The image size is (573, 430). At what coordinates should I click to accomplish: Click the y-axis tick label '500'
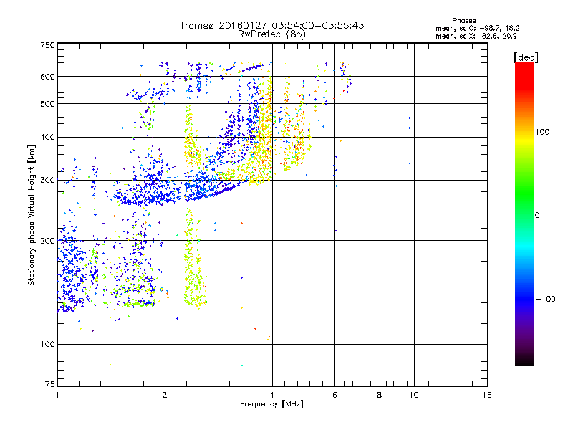(x=47, y=104)
